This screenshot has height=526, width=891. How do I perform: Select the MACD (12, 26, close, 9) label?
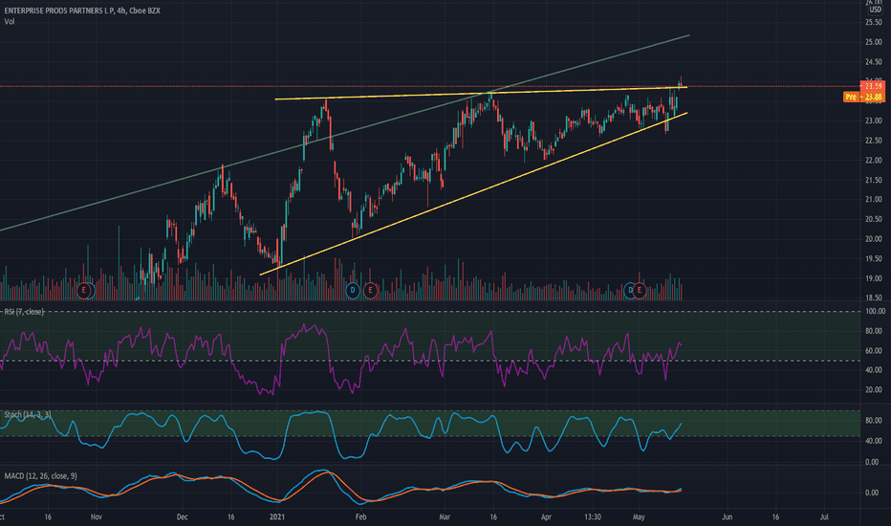pos(40,476)
